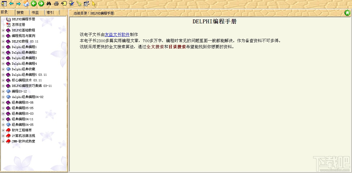
Task: Expand the Delphi经典编程2 node
Action: pos(3,52)
